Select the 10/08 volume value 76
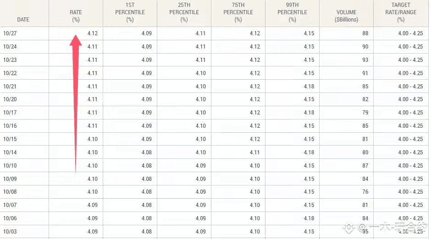 365,192
